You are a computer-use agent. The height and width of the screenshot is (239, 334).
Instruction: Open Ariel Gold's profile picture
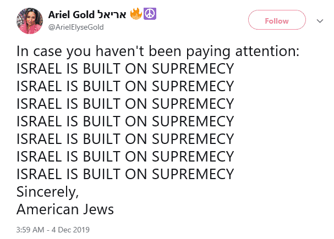click(30, 21)
